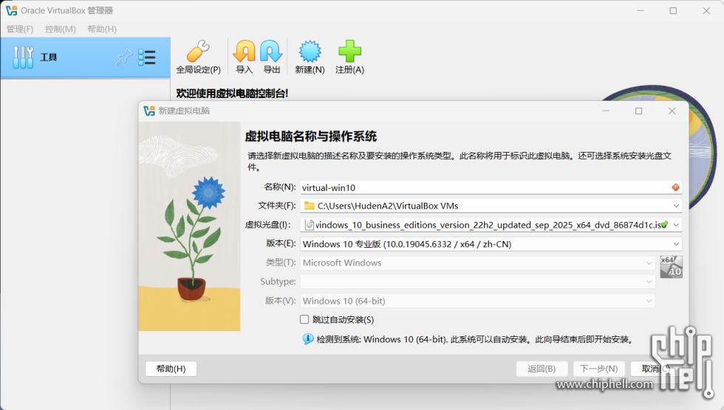This screenshot has height=410, width=724.
Task: Open the File (管理) menu
Action: pyautogui.click(x=20, y=29)
